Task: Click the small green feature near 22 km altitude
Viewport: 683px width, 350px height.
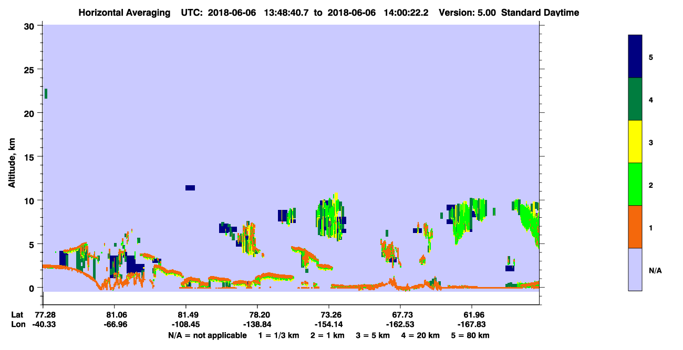Action: (46, 93)
